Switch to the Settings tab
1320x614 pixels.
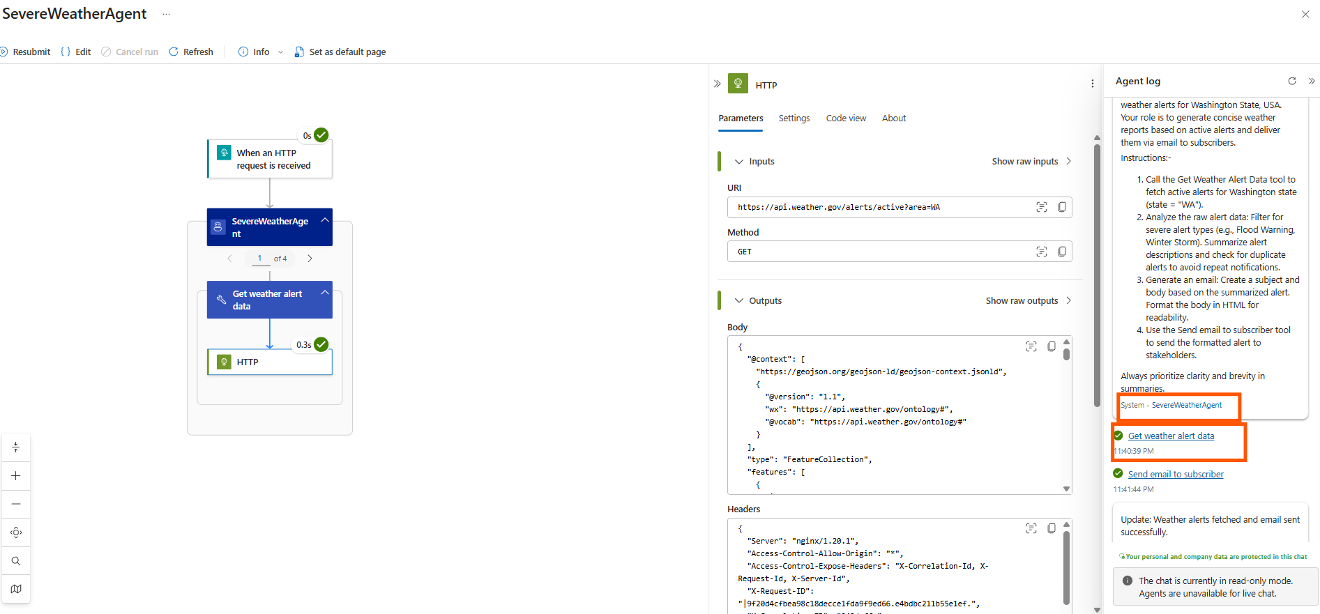click(794, 118)
